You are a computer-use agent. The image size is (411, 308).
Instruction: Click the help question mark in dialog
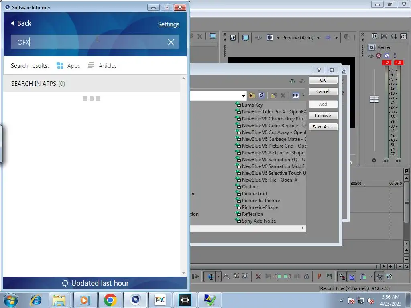[319, 70]
